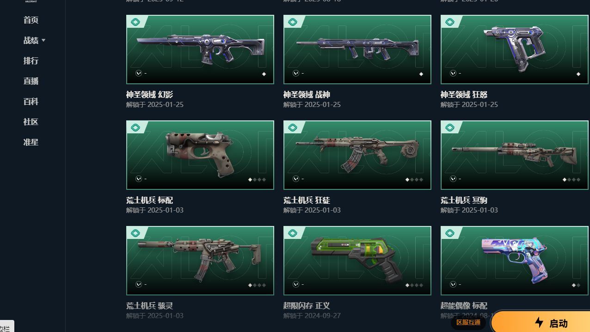Viewport: 590px width, 332px height.
Task: Launch the game with 启动 button
Action: tap(541, 322)
